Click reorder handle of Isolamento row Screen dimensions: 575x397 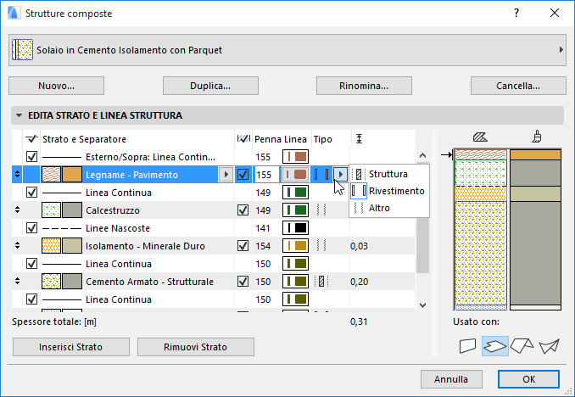point(17,246)
